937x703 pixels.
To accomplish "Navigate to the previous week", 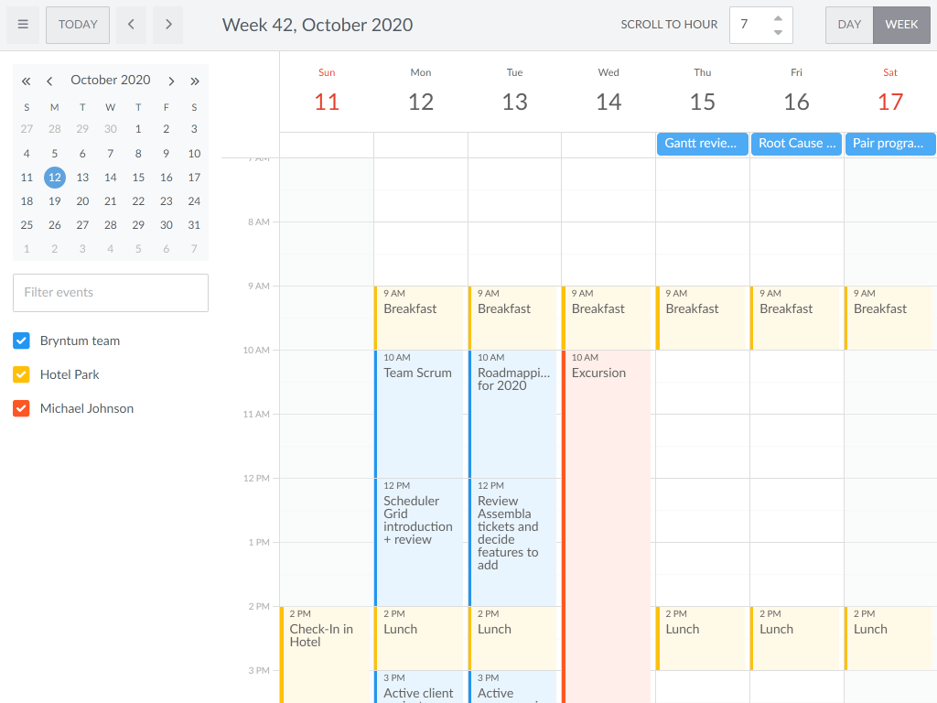I will [x=131, y=25].
